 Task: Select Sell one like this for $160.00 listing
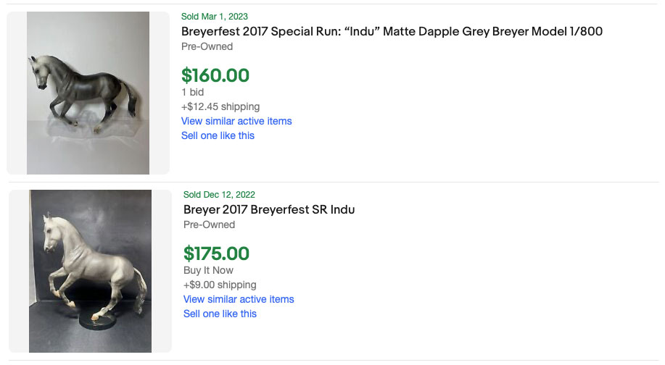(218, 135)
